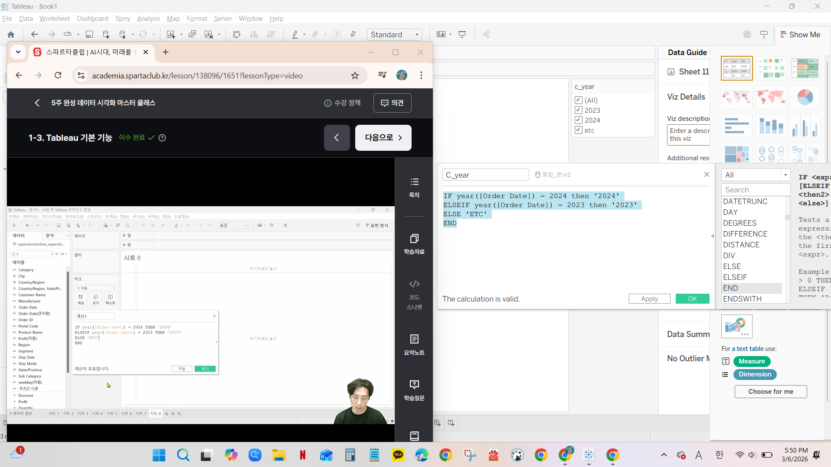831x467 pixels.
Task: Open the Show/Hide Cards dropdown arrow
Action: 451,35
